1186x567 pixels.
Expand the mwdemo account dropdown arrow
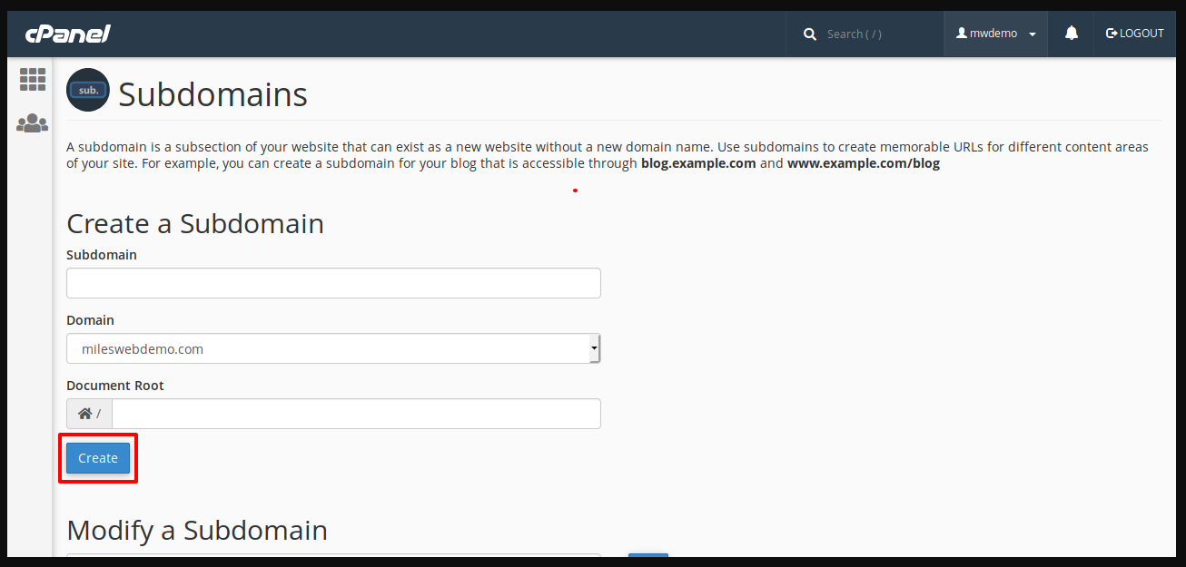coord(1030,34)
